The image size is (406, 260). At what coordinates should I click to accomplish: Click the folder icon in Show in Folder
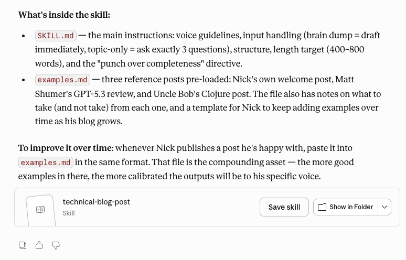click(x=322, y=207)
